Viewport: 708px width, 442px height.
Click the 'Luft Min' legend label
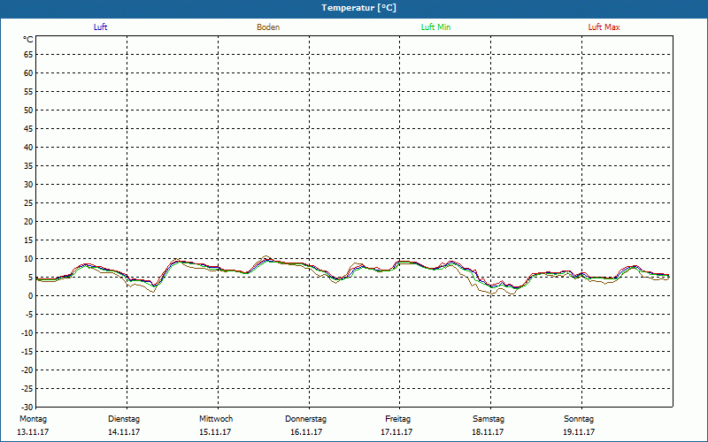coord(435,27)
